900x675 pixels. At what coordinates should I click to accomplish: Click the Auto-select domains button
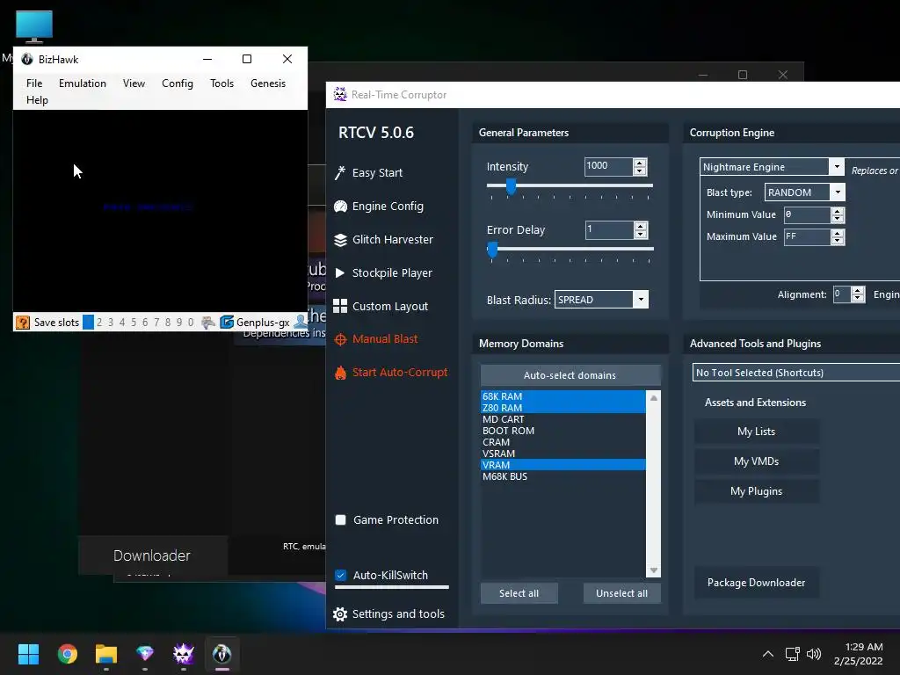[x=570, y=375]
